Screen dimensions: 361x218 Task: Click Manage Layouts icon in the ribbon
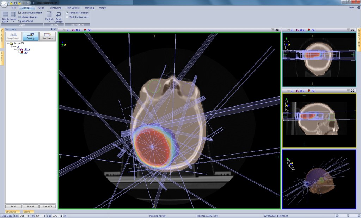[20, 17]
